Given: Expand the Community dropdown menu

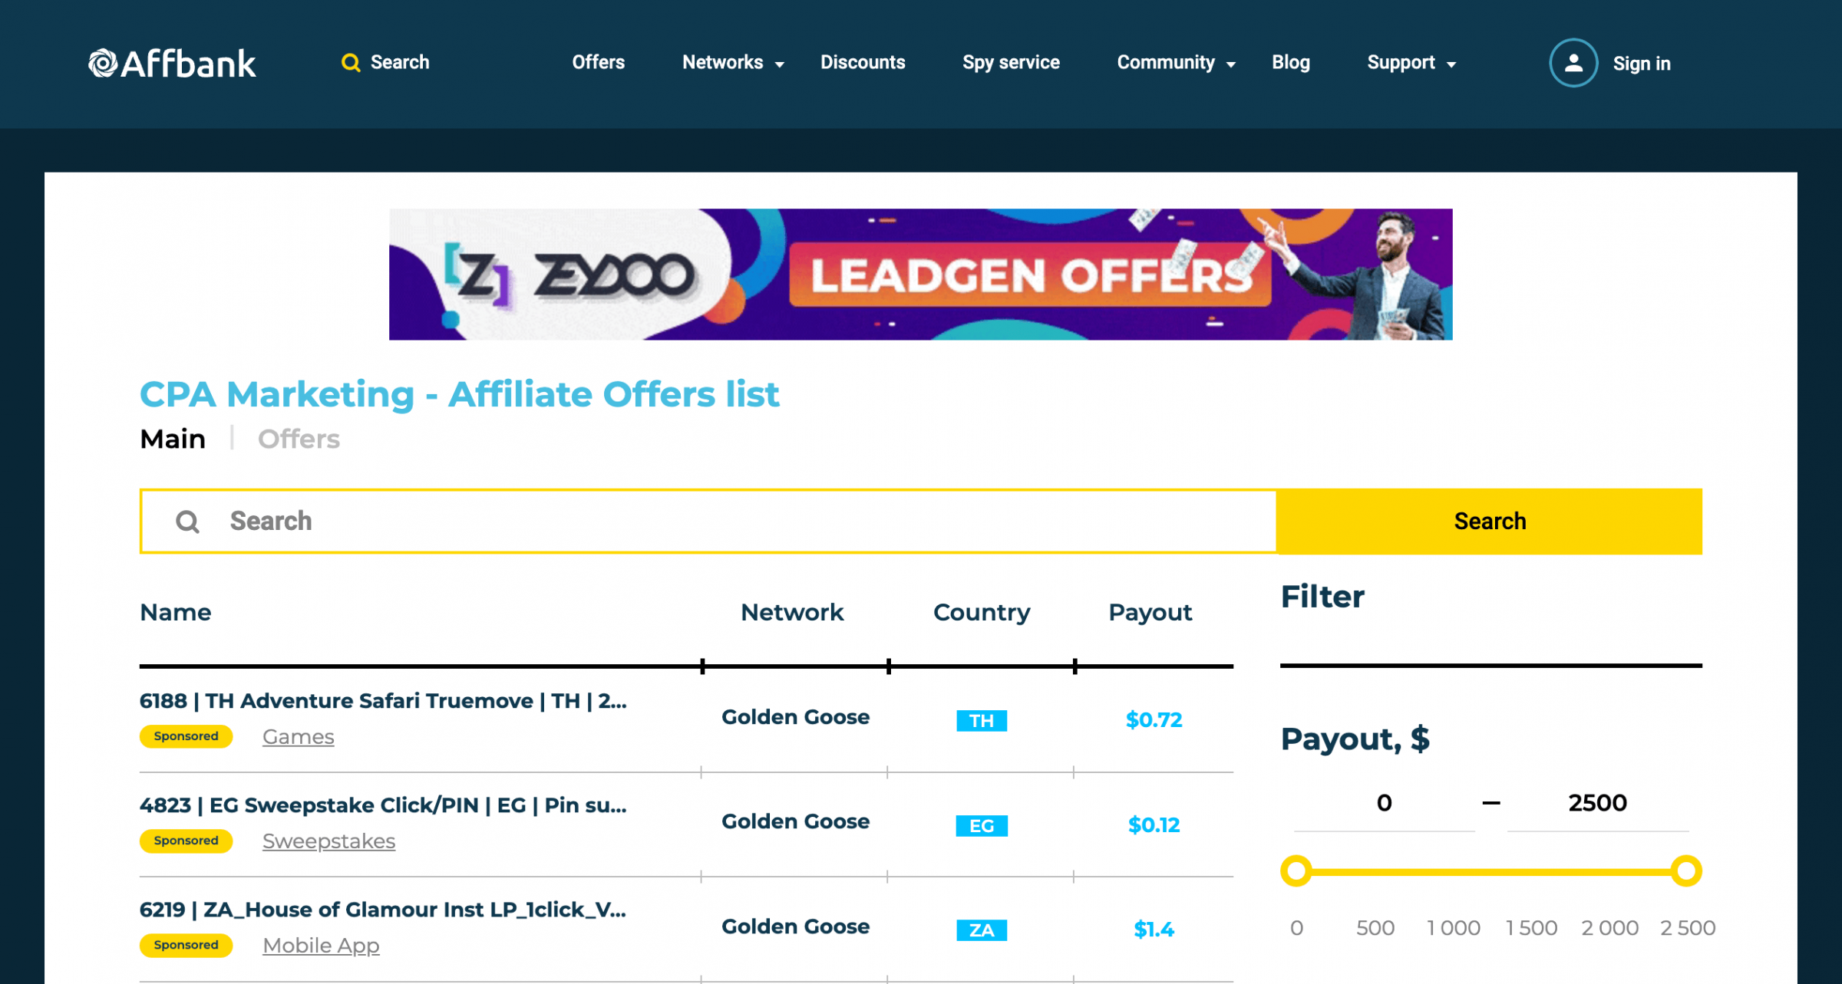Looking at the screenshot, I should click(x=1176, y=63).
